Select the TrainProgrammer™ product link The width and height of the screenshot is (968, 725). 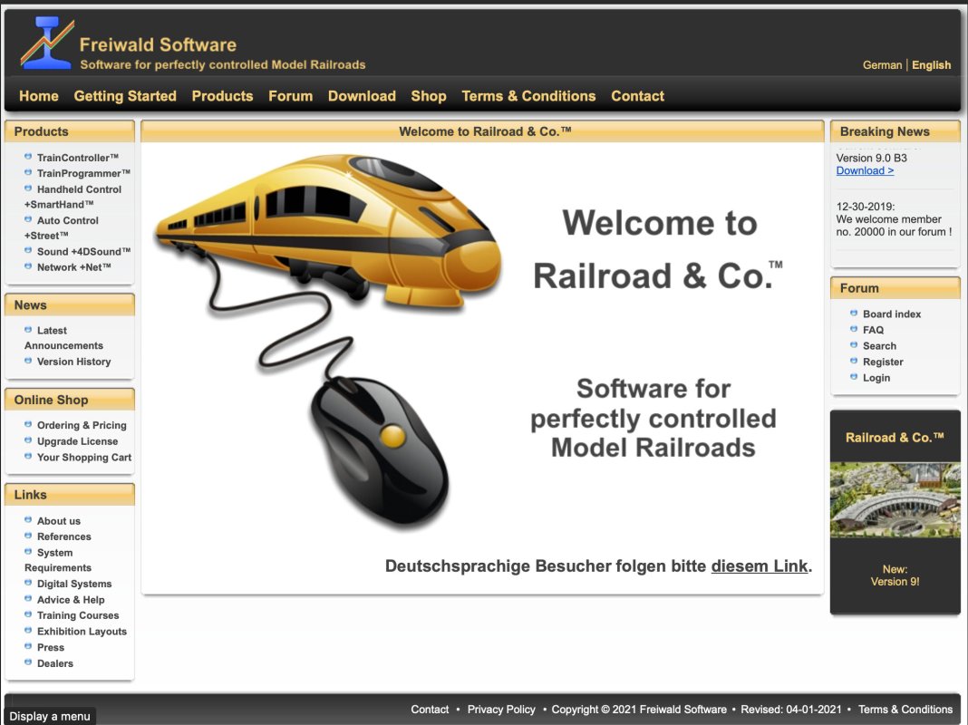83,173
